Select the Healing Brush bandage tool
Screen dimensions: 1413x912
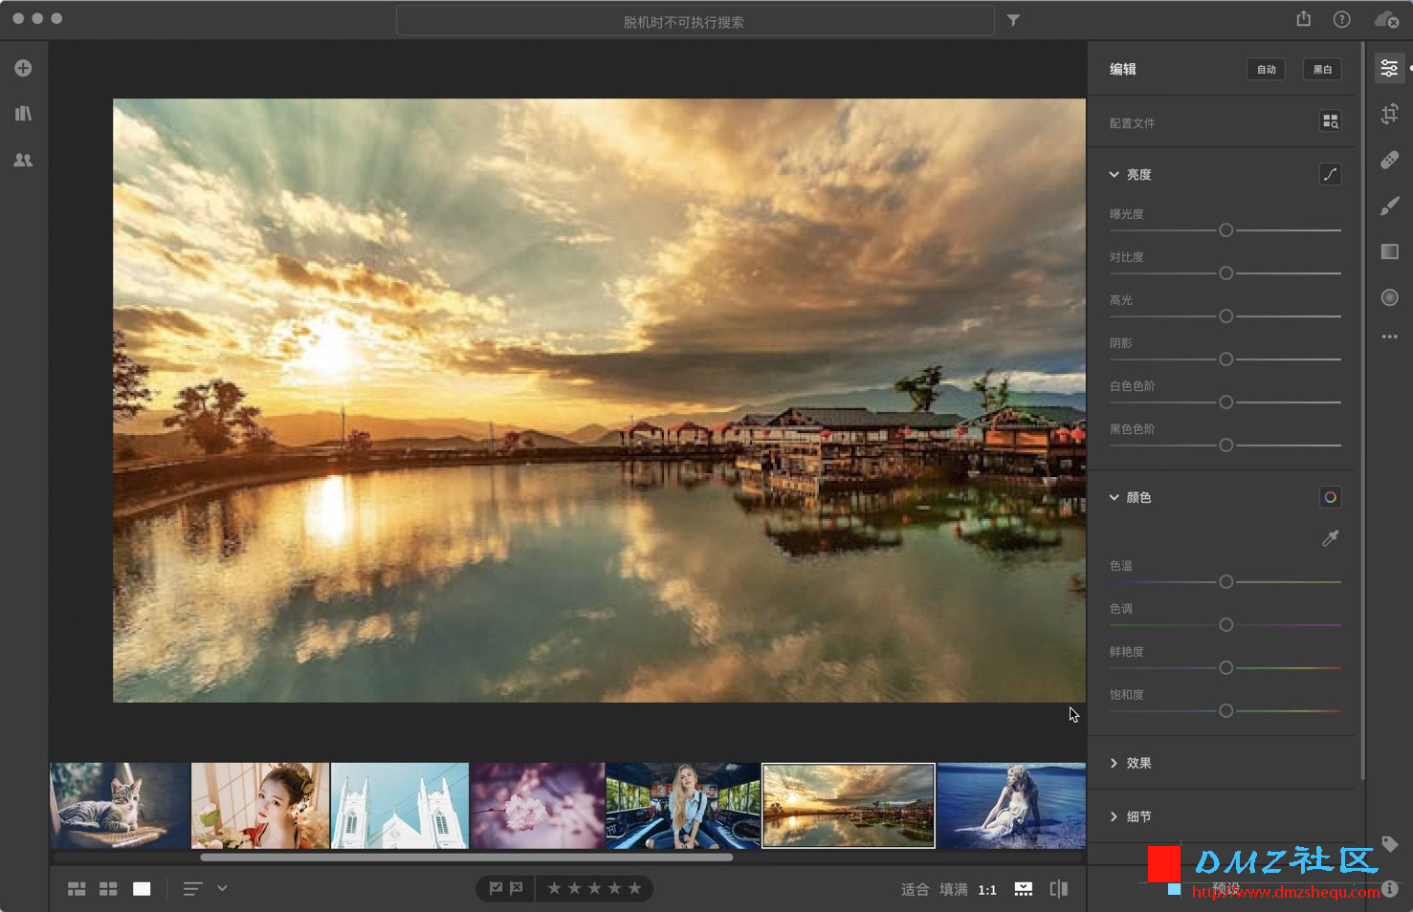pyautogui.click(x=1389, y=160)
